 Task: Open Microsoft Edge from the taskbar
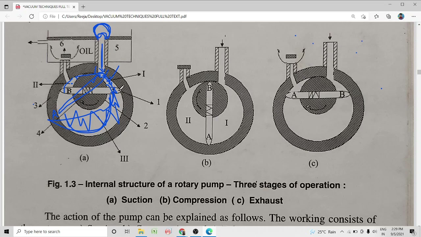[x=209, y=231]
